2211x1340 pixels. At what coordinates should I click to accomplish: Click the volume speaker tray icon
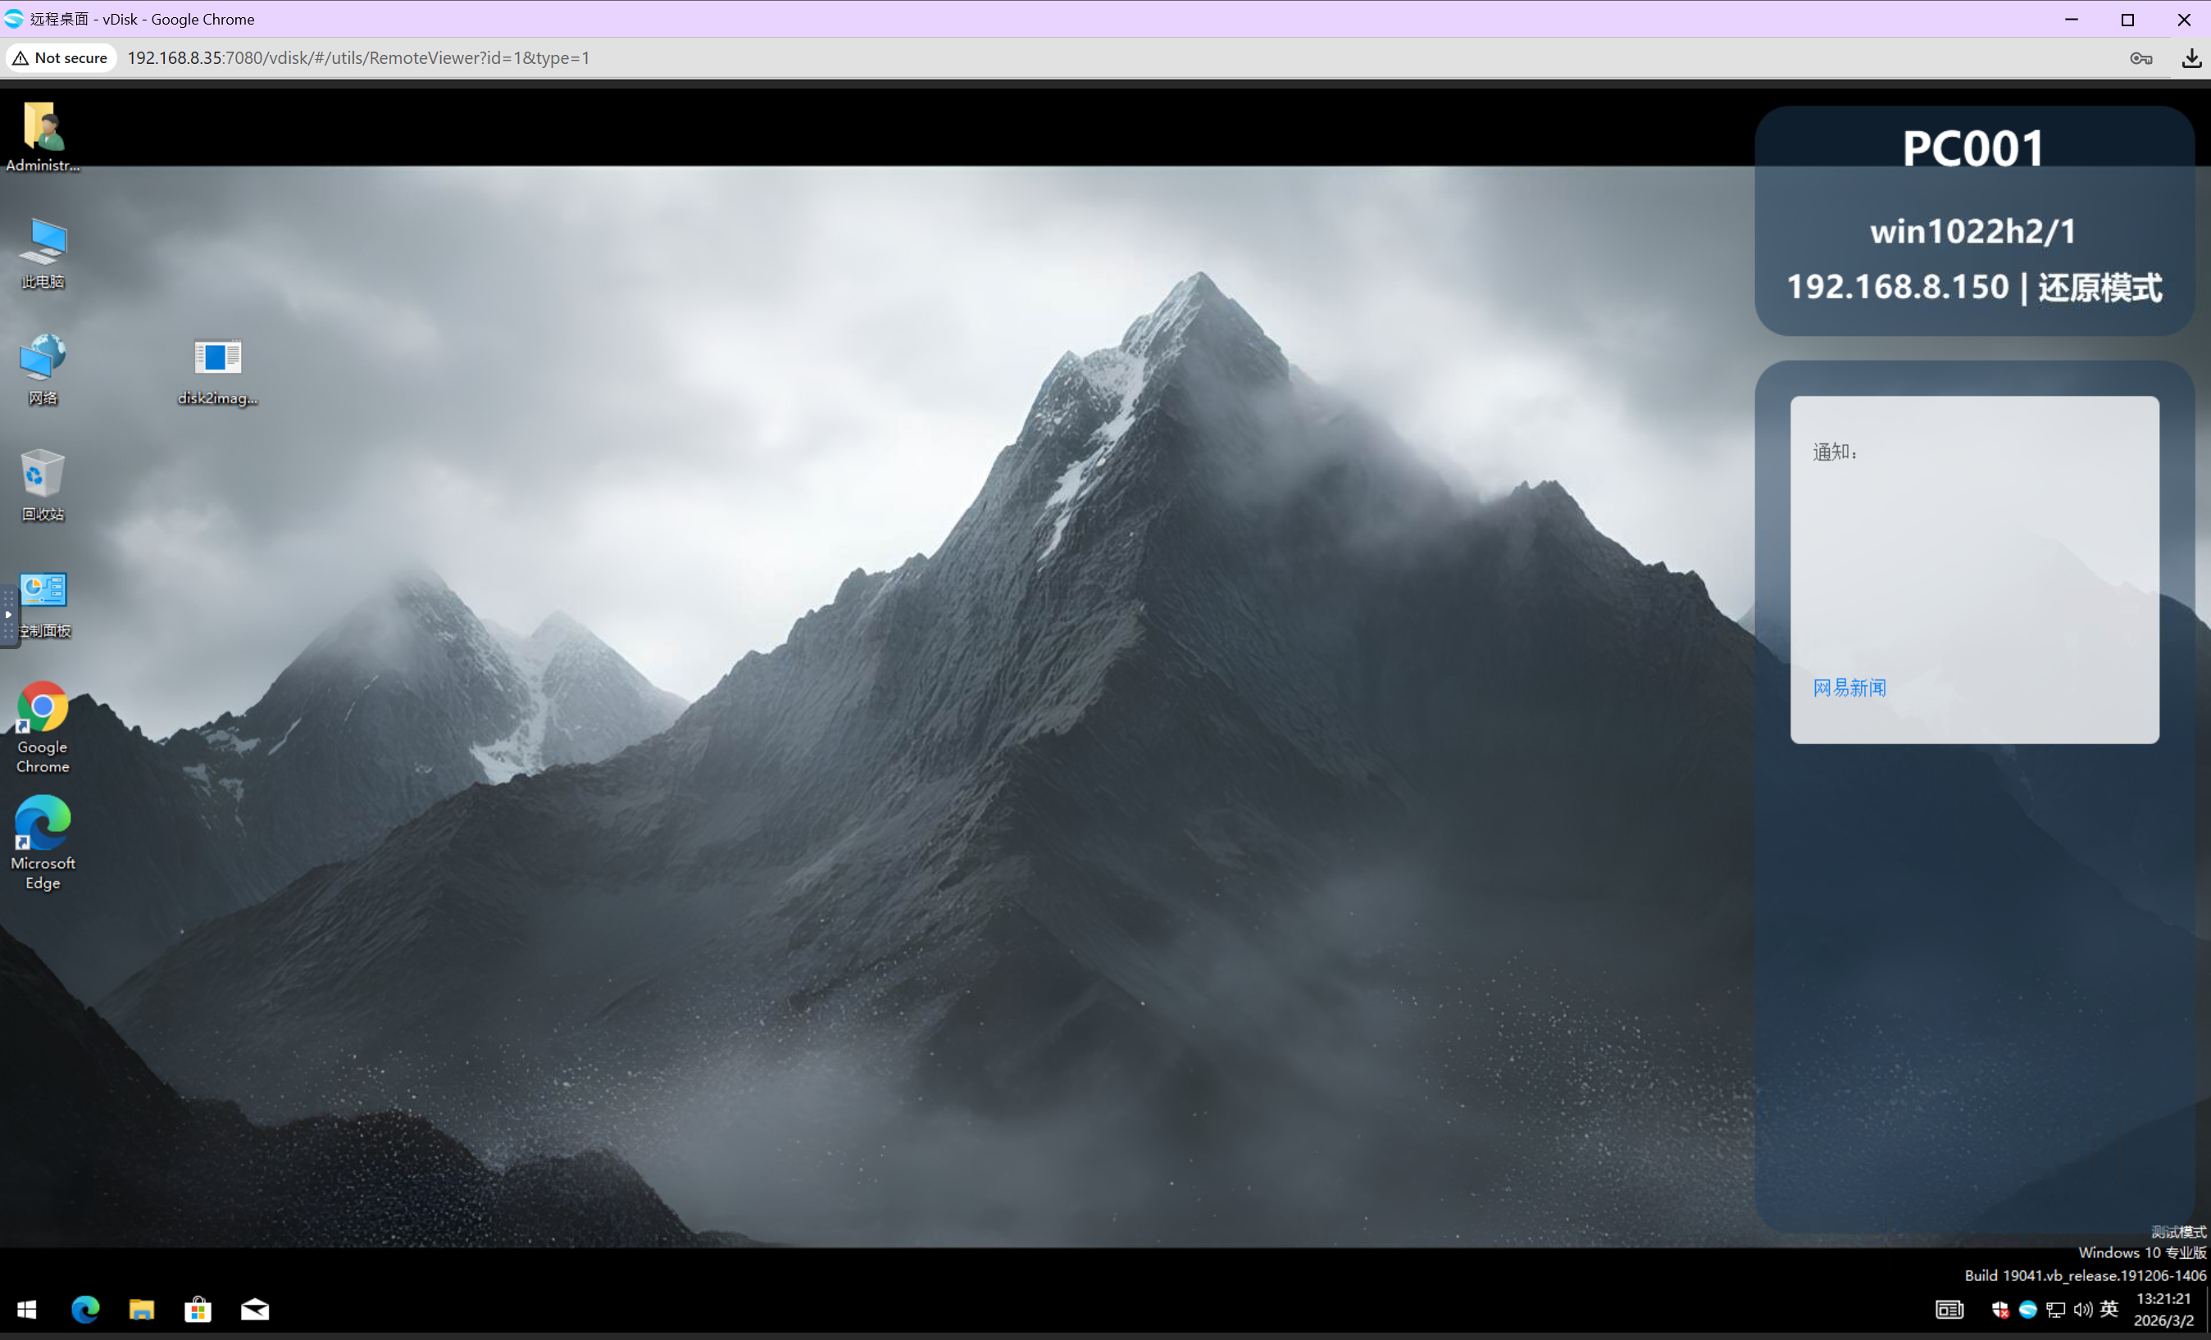point(2082,1310)
